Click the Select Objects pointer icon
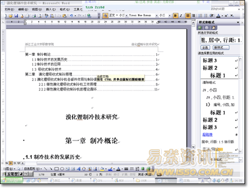Screen dimensions: 250x189 18,169
